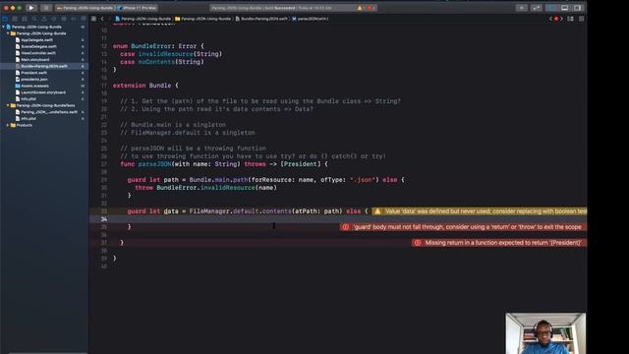Open ViewController.swift file
The width and height of the screenshot is (629, 354).
38,52
